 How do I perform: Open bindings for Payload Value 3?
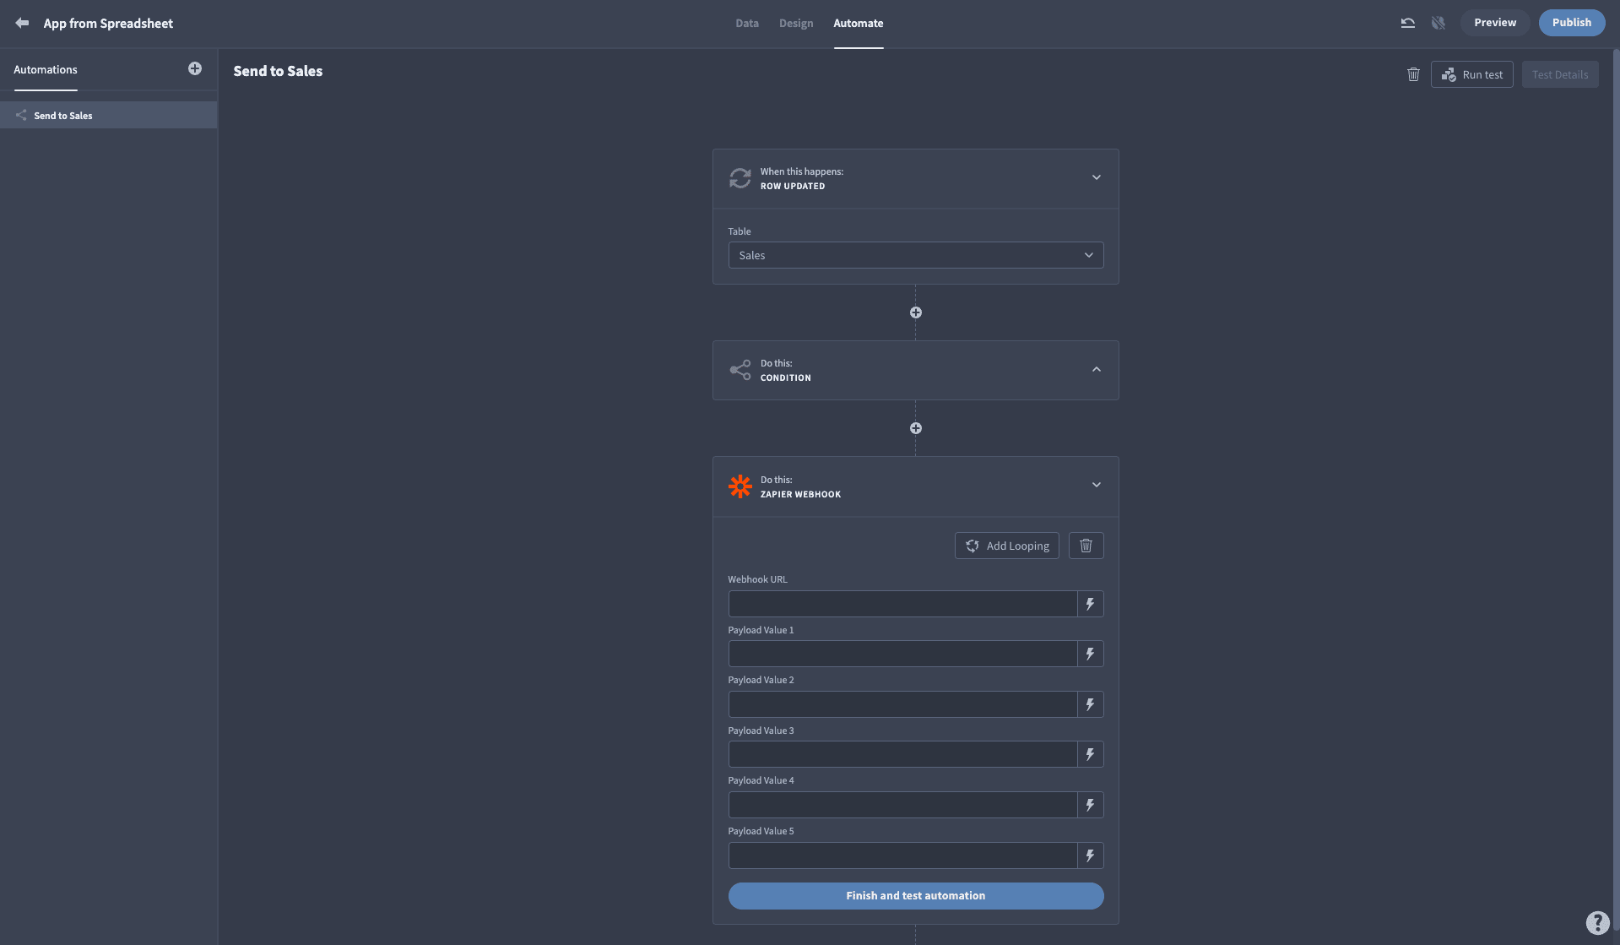coord(1091,754)
